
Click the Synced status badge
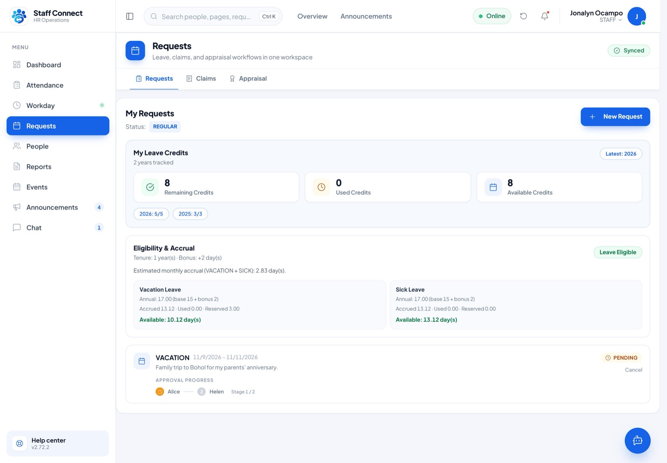629,50
